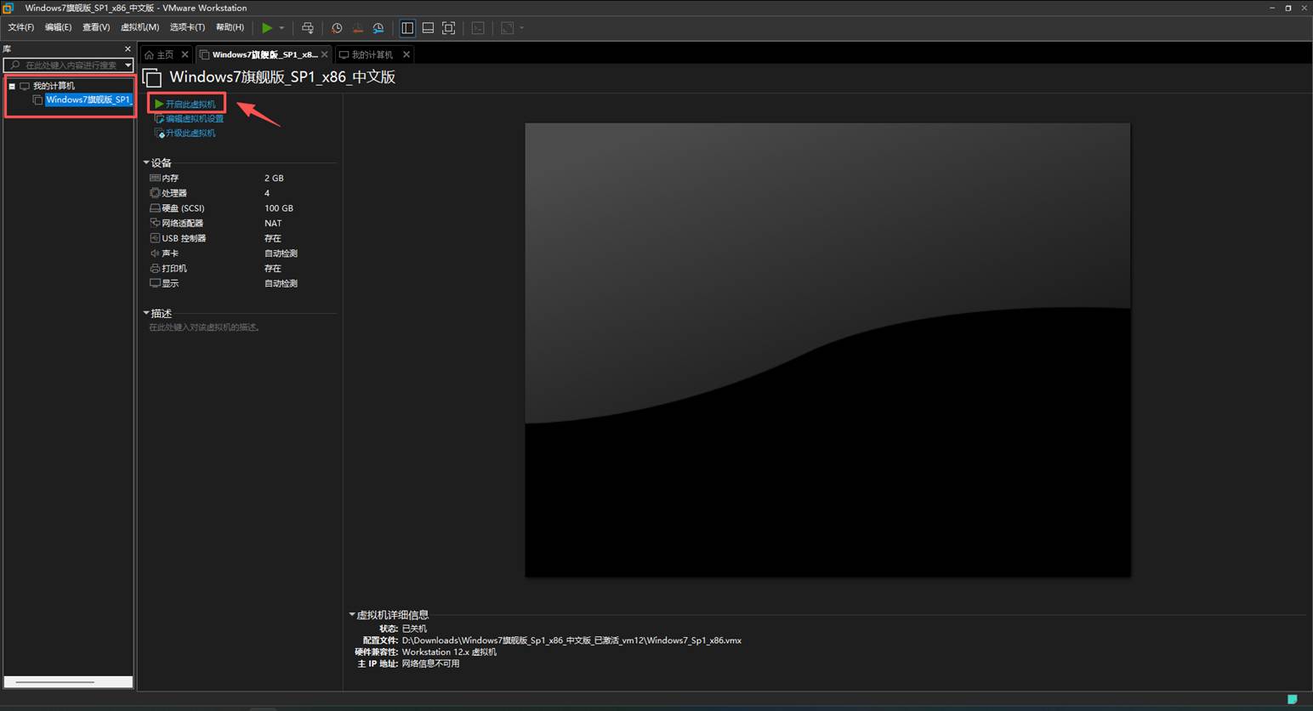The height and width of the screenshot is (711, 1313).
Task: Click the description text field under 描述
Action: (204, 327)
